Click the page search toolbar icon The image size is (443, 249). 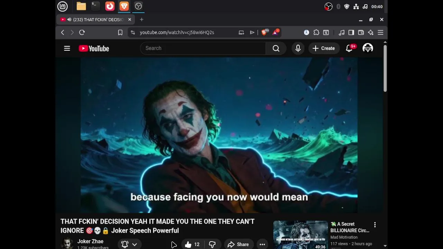pos(326,33)
